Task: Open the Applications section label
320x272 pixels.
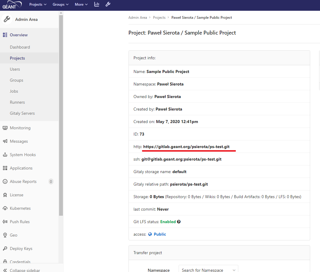Action: (21, 168)
